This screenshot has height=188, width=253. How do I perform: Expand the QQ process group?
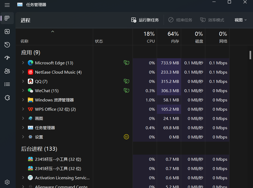23,81
